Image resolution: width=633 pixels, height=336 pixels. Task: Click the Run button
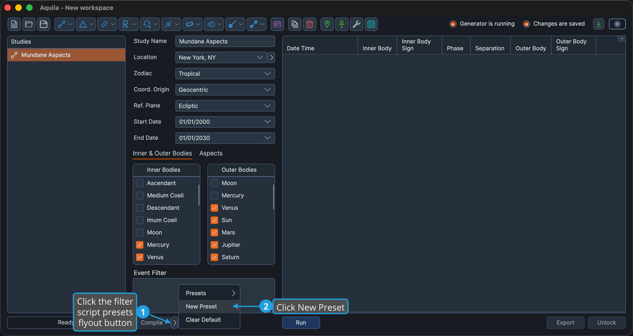click(x=301, y=323)
